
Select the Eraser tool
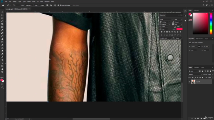tap(2, 45)
